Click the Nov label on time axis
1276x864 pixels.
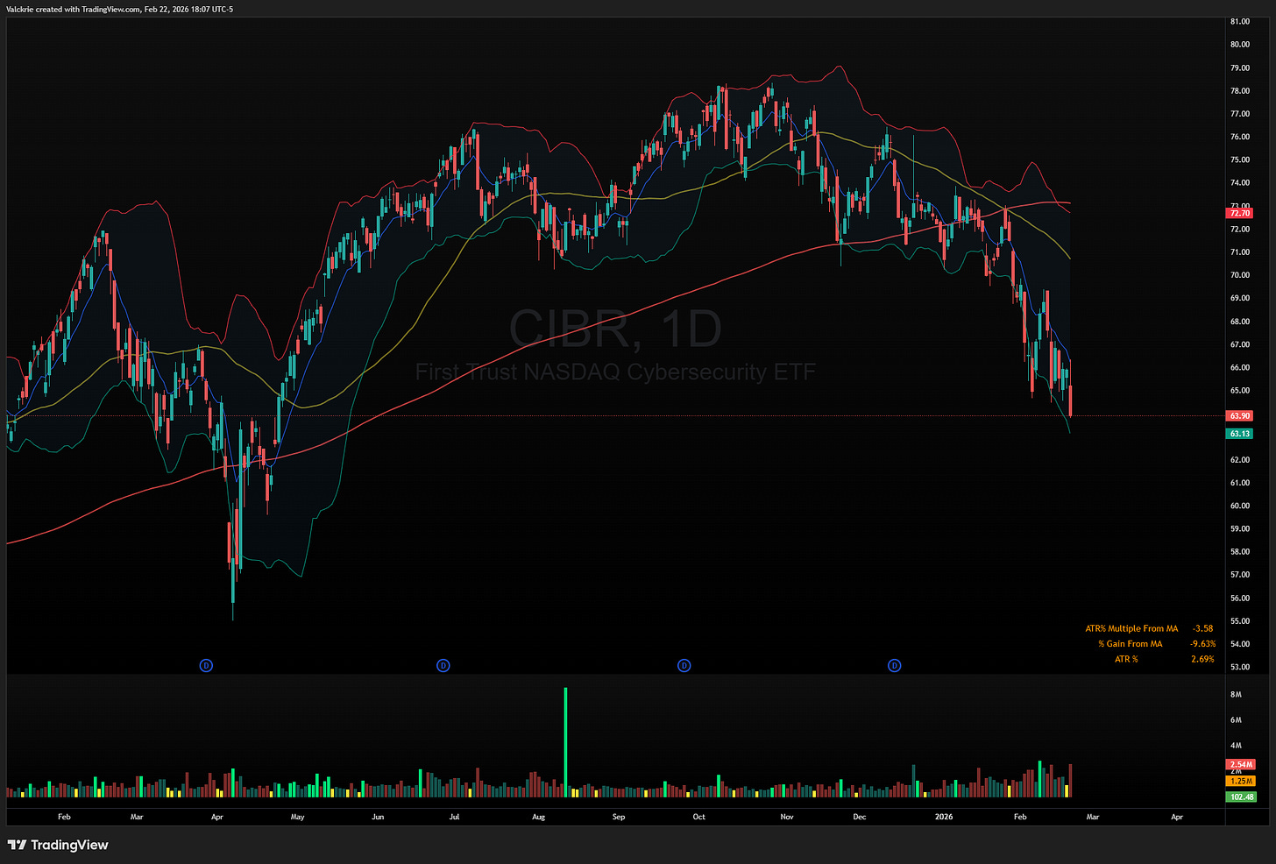click(x=787, y=817)
